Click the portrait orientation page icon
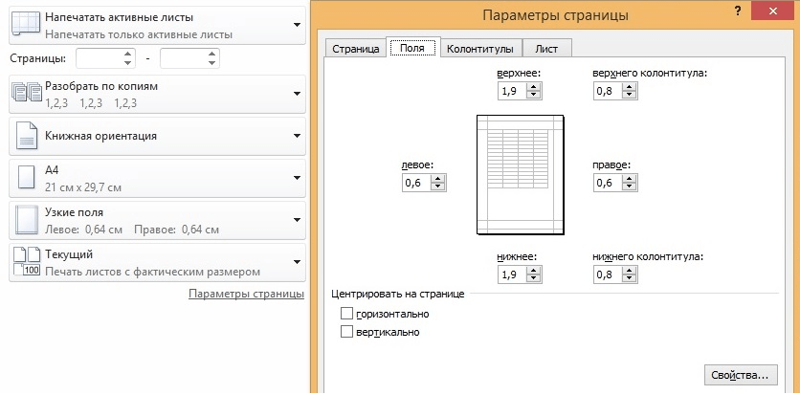The height and width of the screenshot is (395, 800). coord(27,135)
